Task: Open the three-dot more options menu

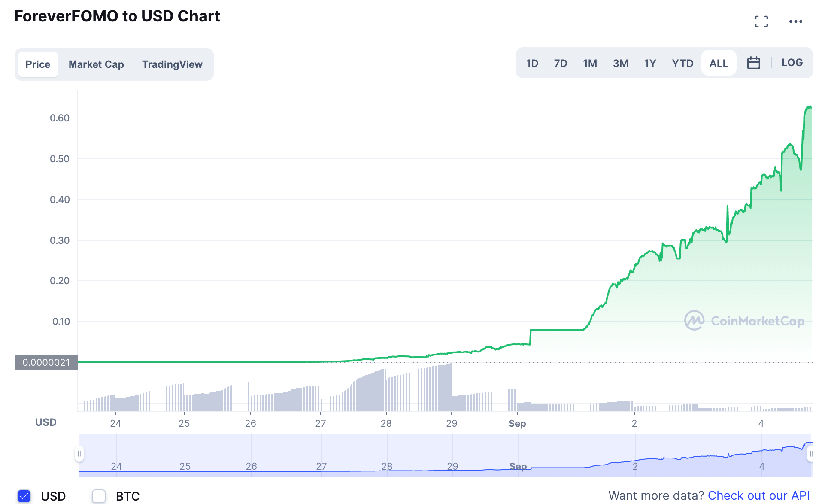Action: pyautogui.click(x=795, y=21)
